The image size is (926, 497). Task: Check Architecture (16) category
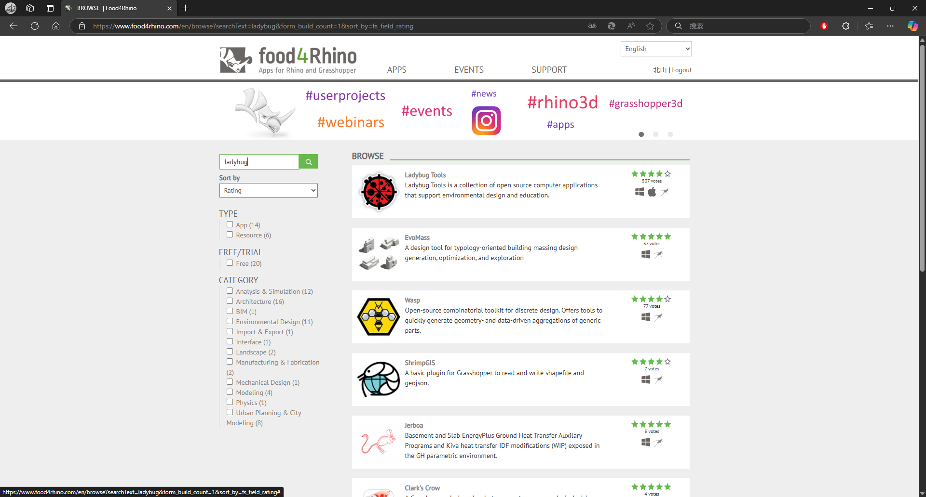230,301
